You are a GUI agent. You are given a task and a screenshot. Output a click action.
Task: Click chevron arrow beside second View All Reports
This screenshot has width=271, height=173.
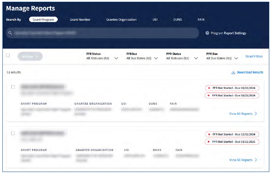click(x=256, y=160)
